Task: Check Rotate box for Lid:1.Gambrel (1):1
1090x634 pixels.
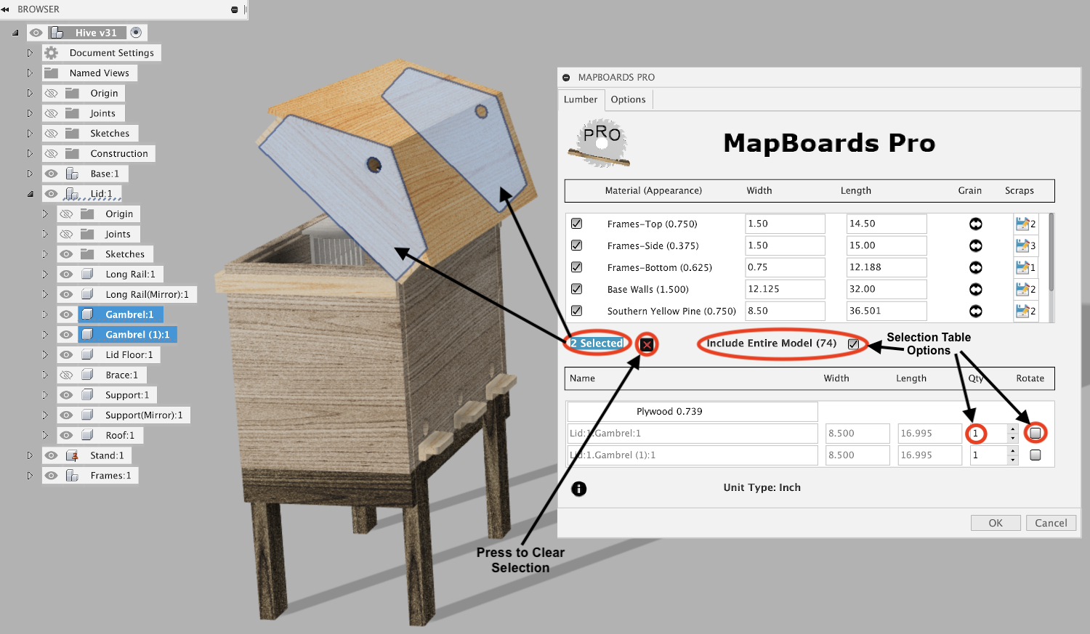Action: 1035,455
